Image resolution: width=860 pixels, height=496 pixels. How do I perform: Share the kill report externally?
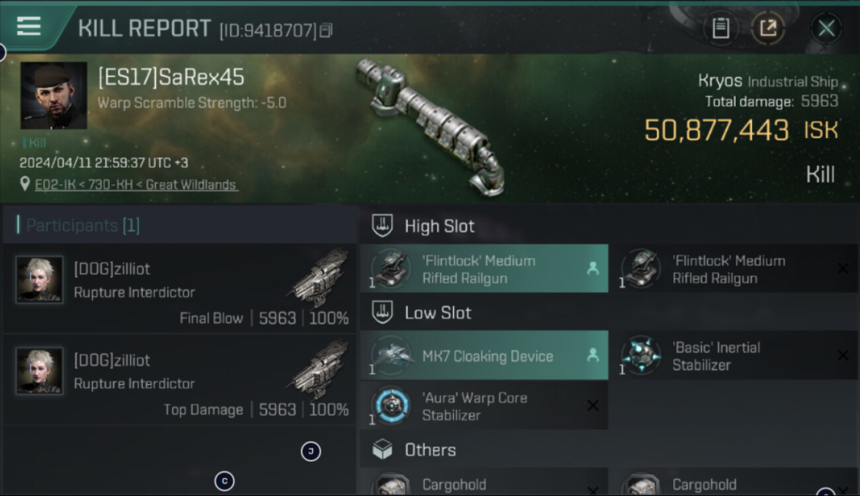point(768,28)
